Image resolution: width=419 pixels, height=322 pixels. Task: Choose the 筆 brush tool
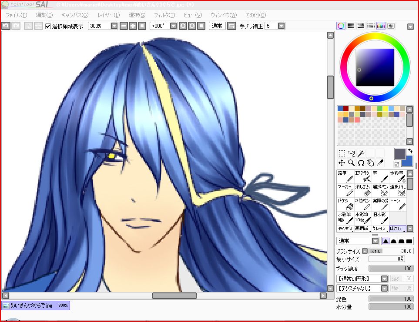coord(380,176)
